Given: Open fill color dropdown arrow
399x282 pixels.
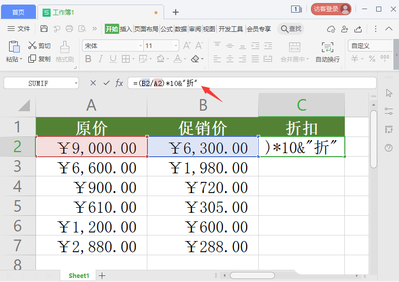Looking at the screenshot, I should [168, 59].
